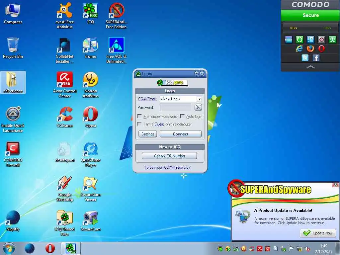This screenshot has height=255, width=340.
Task: Click the Twitter icon in COMODO widget
Action: (305, 58)
